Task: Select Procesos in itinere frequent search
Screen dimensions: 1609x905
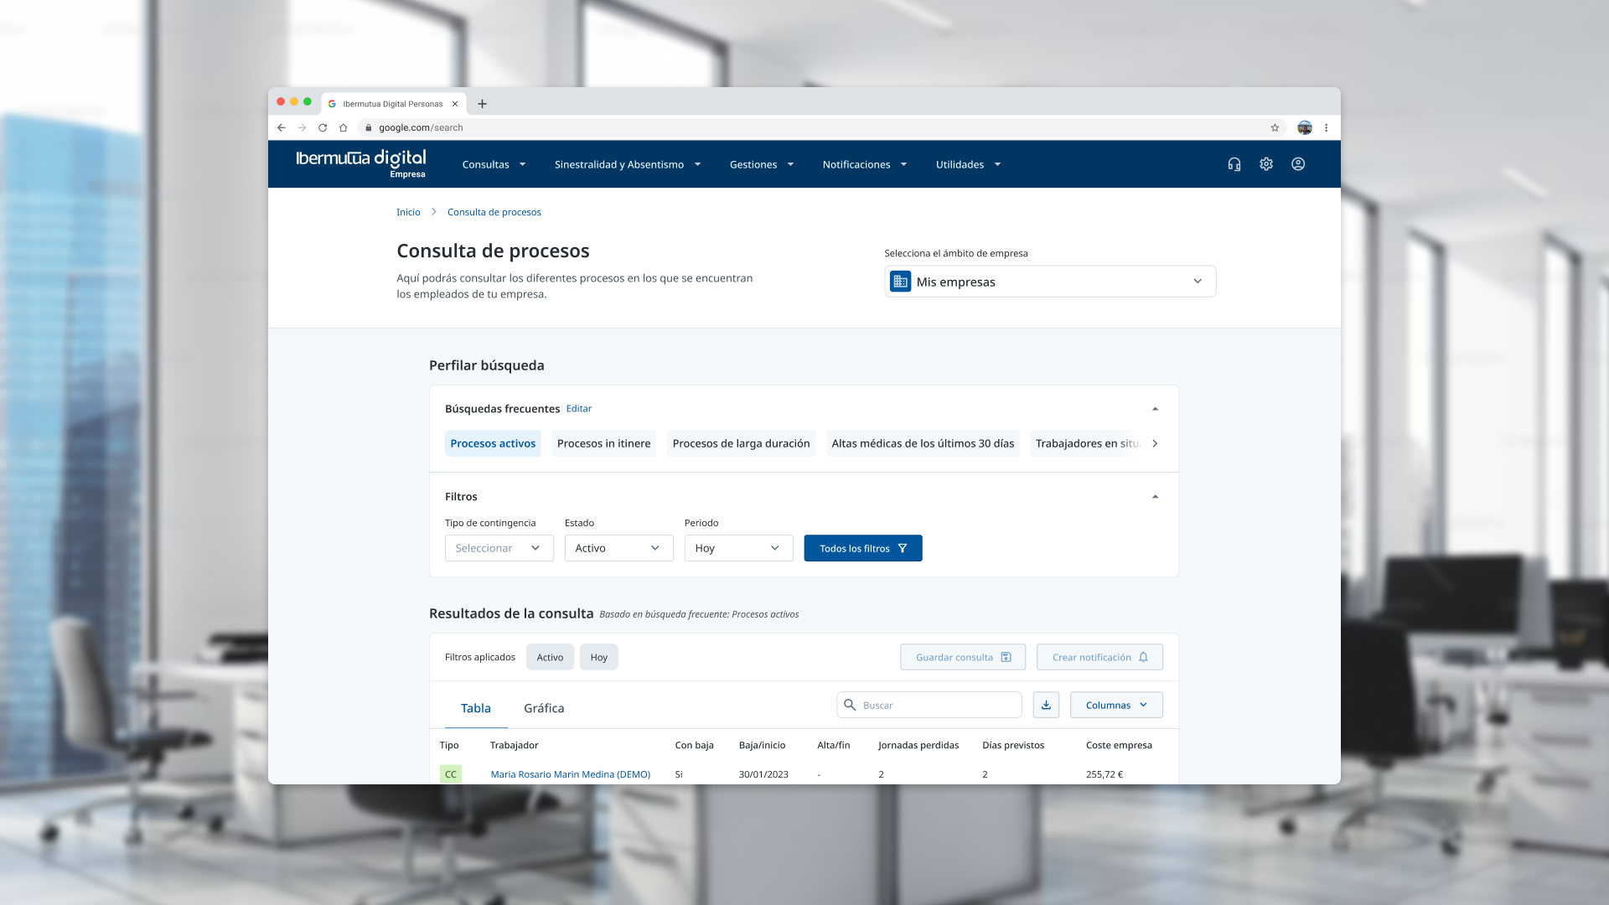Action: 603,443
